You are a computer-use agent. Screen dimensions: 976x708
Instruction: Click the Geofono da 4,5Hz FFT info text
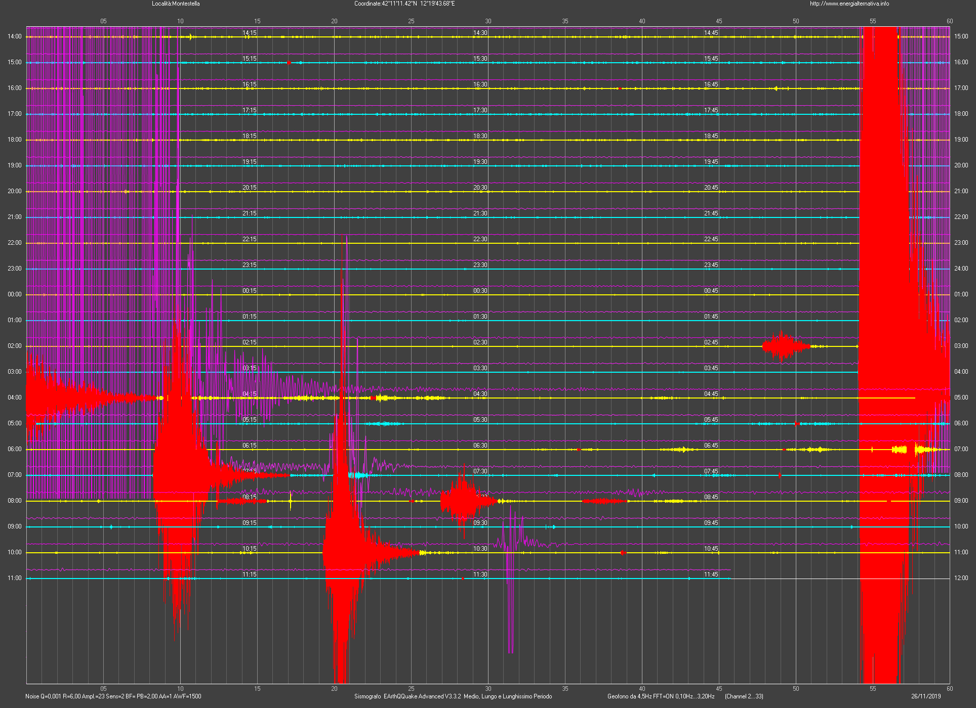pyautogui.click(x=661, y=696)
